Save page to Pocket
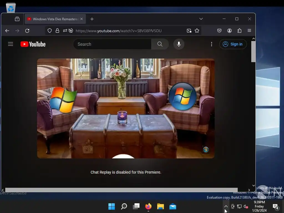This screenshot has height=213, width=284. click(219, 31)
